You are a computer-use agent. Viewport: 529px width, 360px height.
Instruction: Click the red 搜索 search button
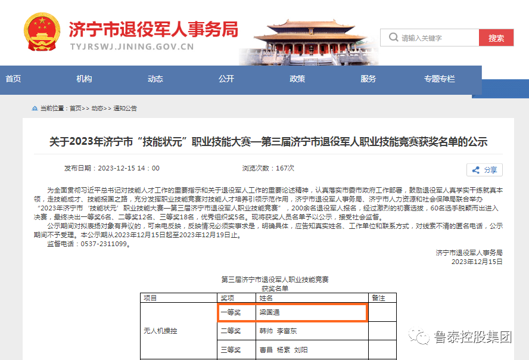click(496, 37)
